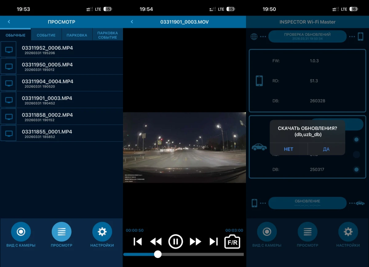The height and width of the screenshot is (267, 369).
Task: Open file 03311952_0006.MP4
Action: [x=47, y=50]
